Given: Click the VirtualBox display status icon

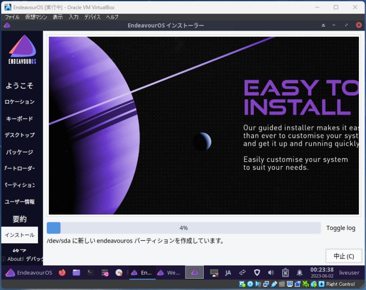Looking at the screenshot, I should pos(289,284).
